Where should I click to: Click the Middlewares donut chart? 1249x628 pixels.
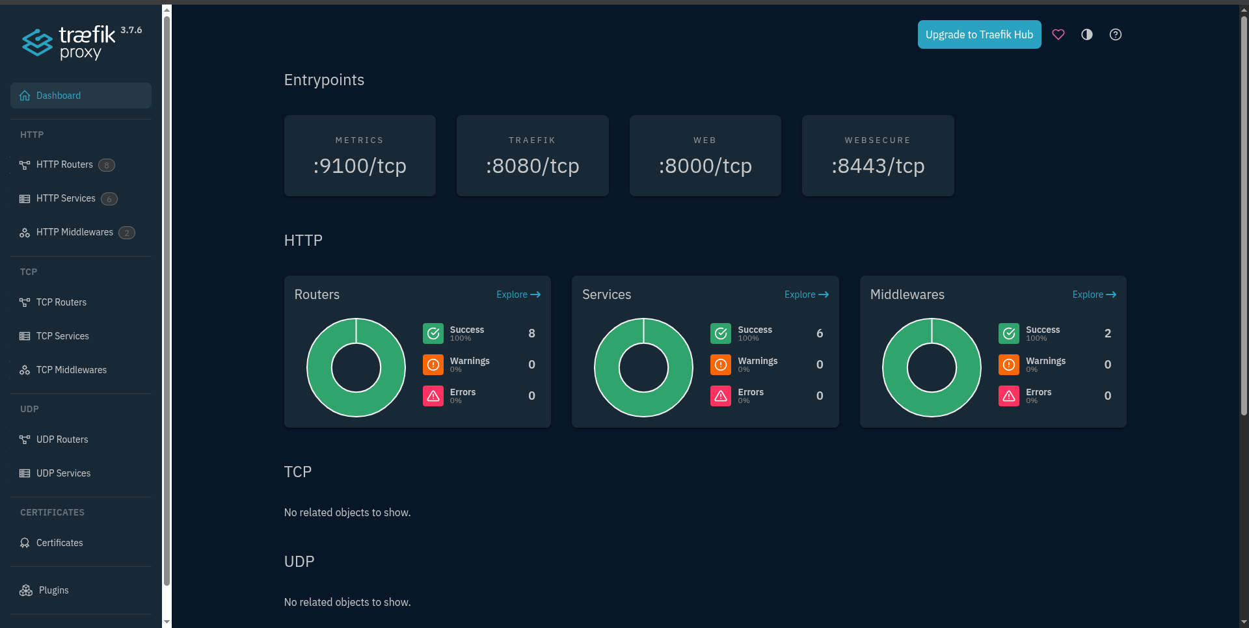(x=932, y=367)
